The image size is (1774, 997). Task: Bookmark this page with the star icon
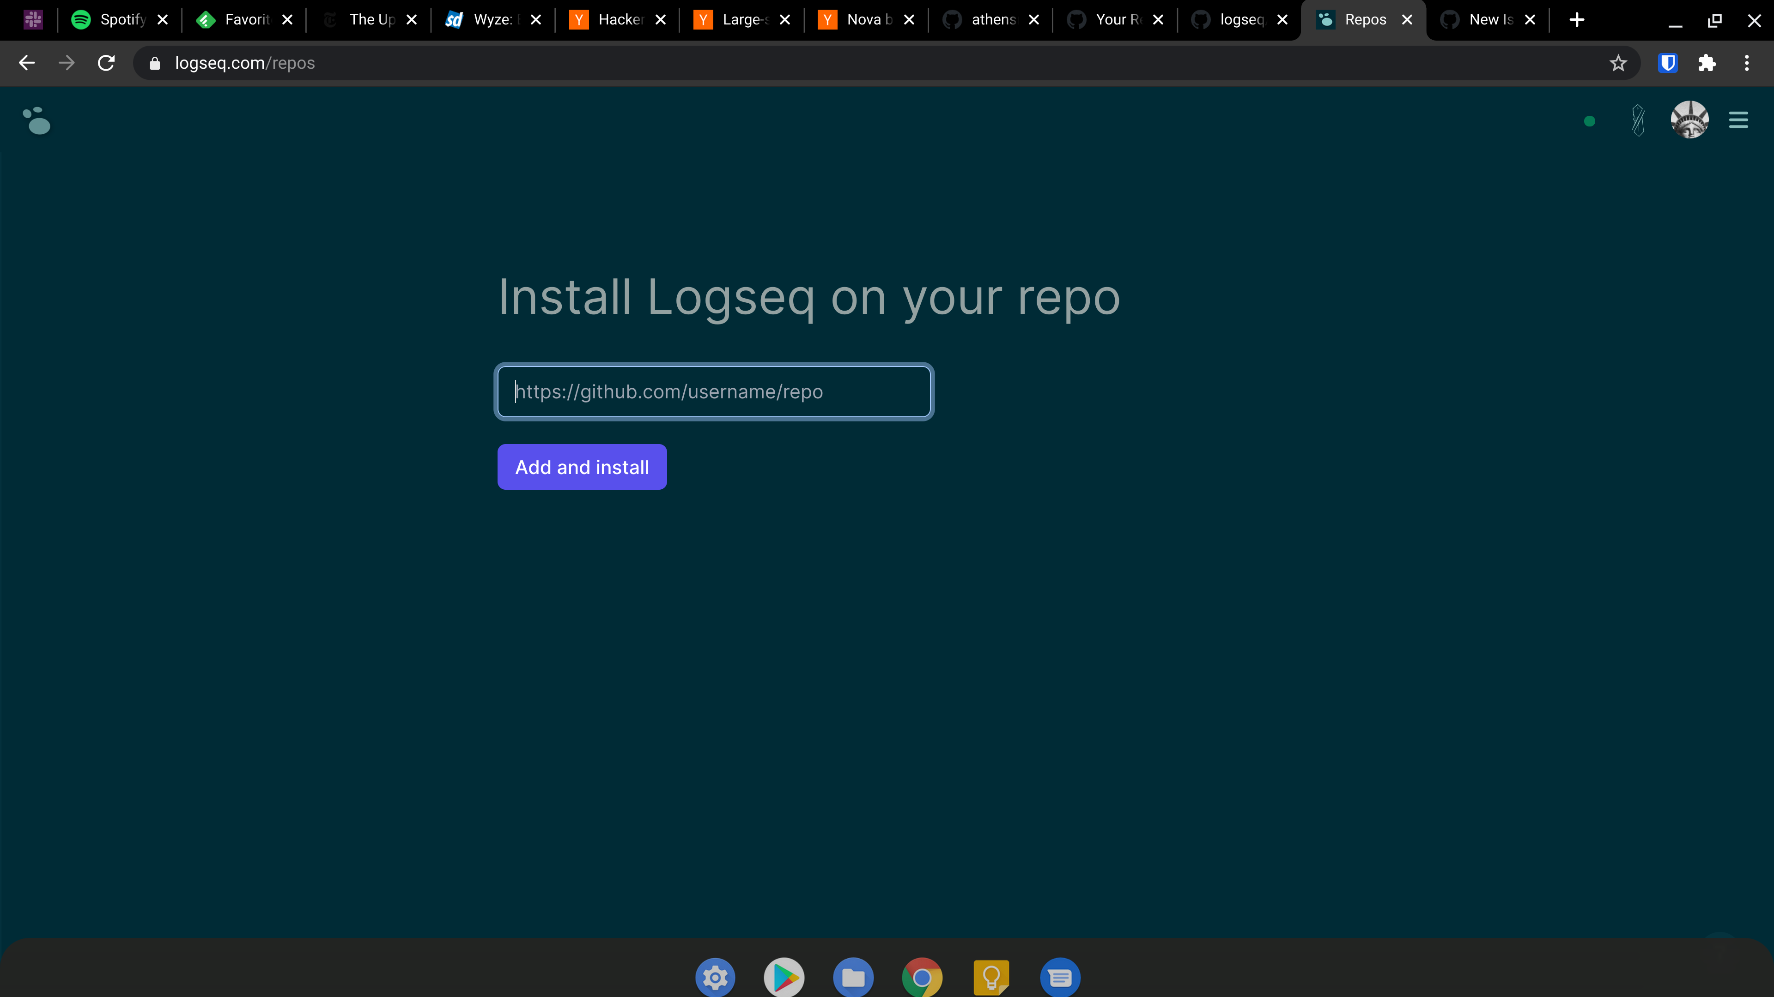point(1618,63)
